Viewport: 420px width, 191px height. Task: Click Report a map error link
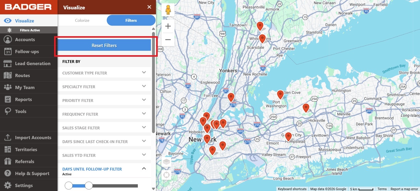[404, 189]
